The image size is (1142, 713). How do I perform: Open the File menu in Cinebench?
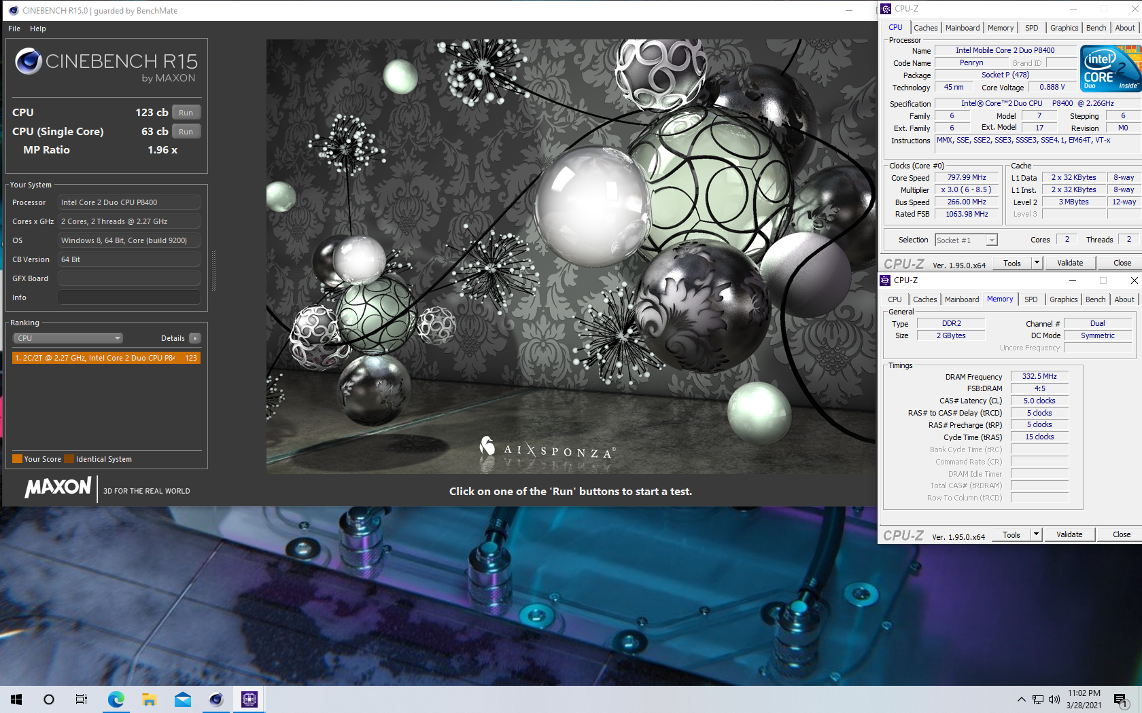(14, 29)
